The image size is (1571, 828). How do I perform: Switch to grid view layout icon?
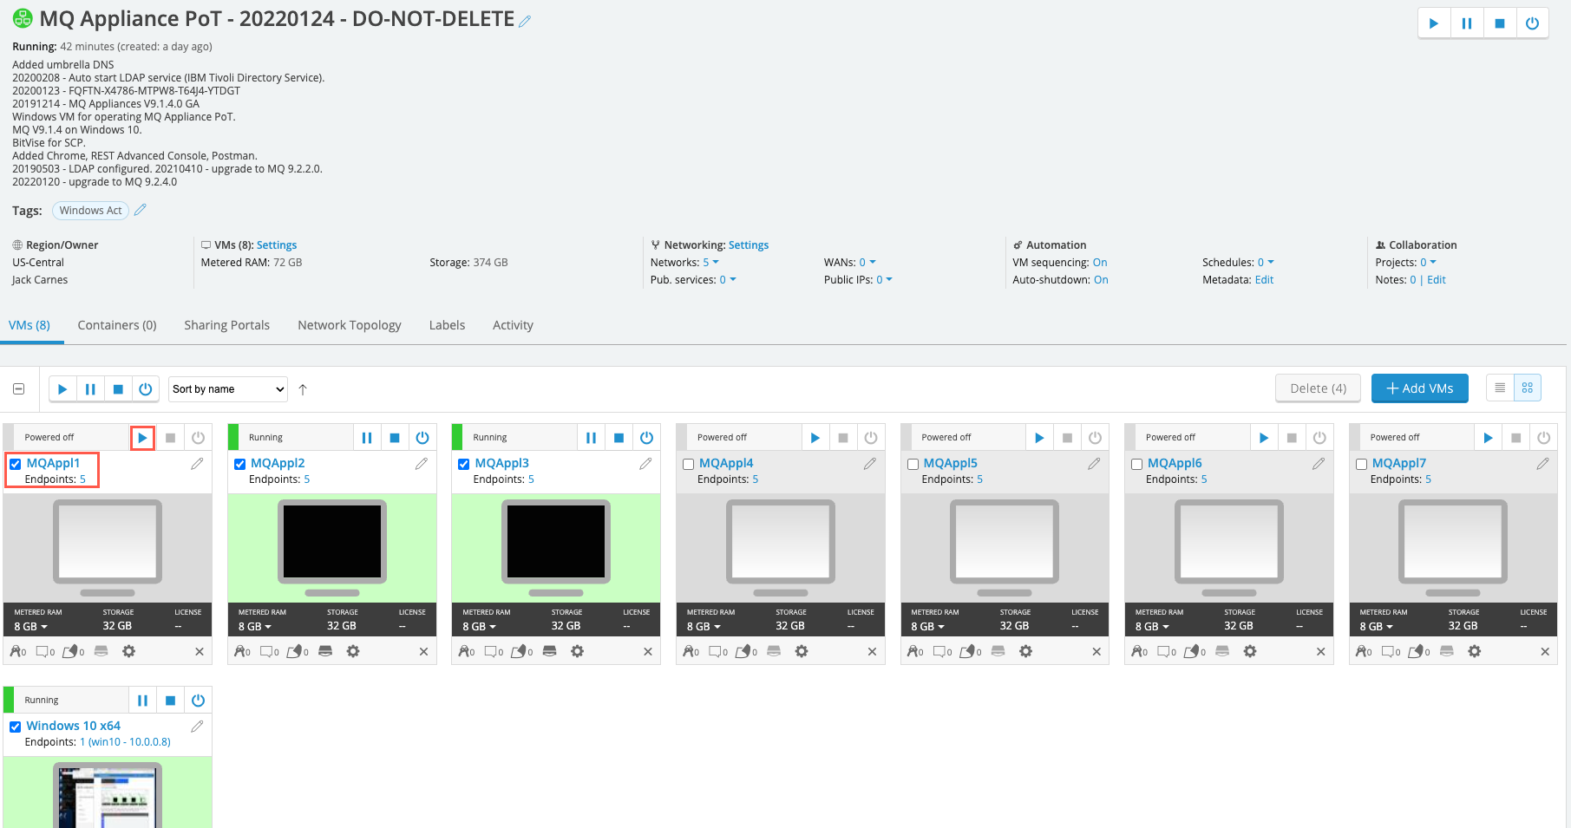(1528, 388)
